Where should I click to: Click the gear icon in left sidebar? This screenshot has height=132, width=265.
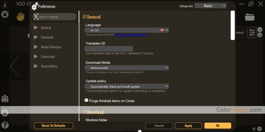[x=5, y=113]
